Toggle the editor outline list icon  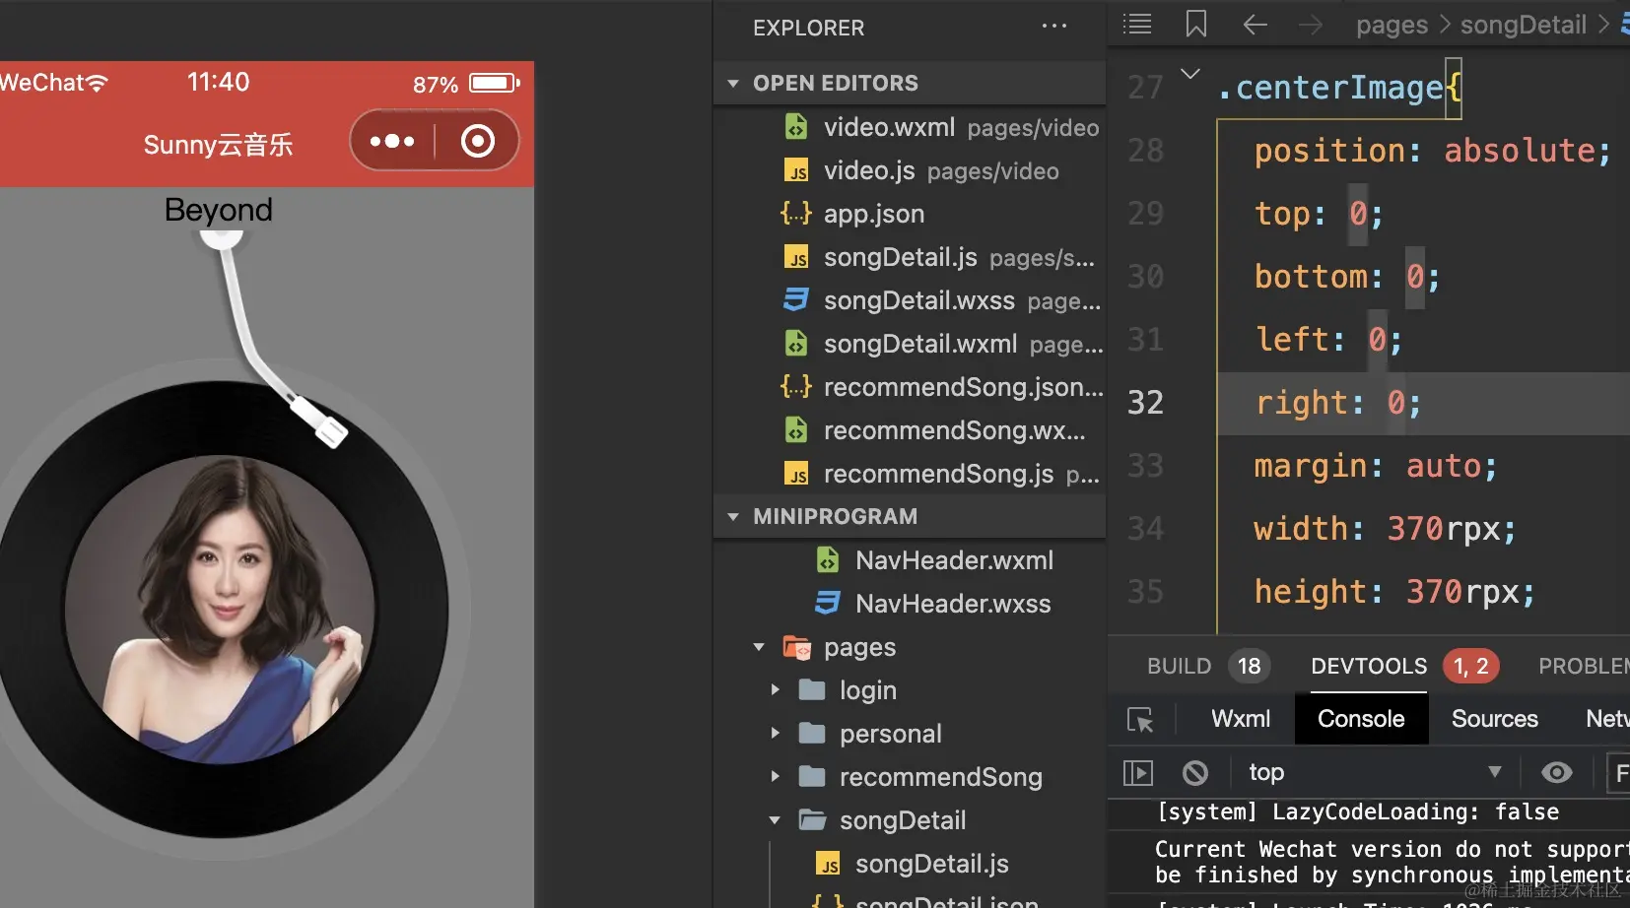(1137, 25)
